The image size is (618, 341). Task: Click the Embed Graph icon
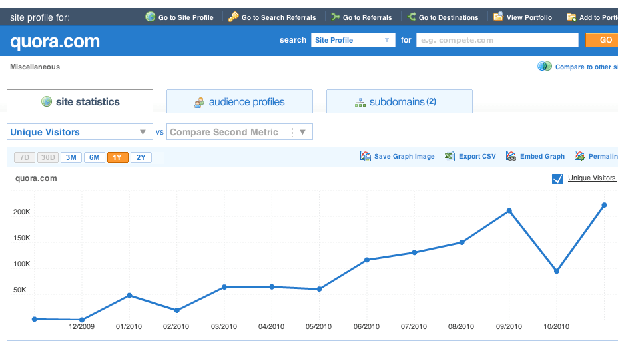pos(511,156)
